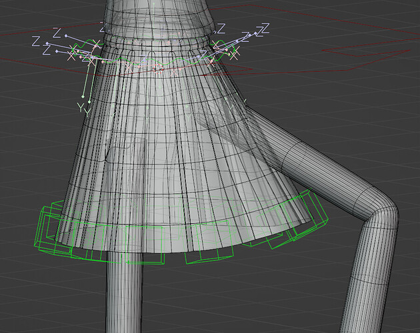Select the straight leg below the skirt hem
Viewport: 420px width, 333px height.
pyautogui.click(x=124, y=292)
